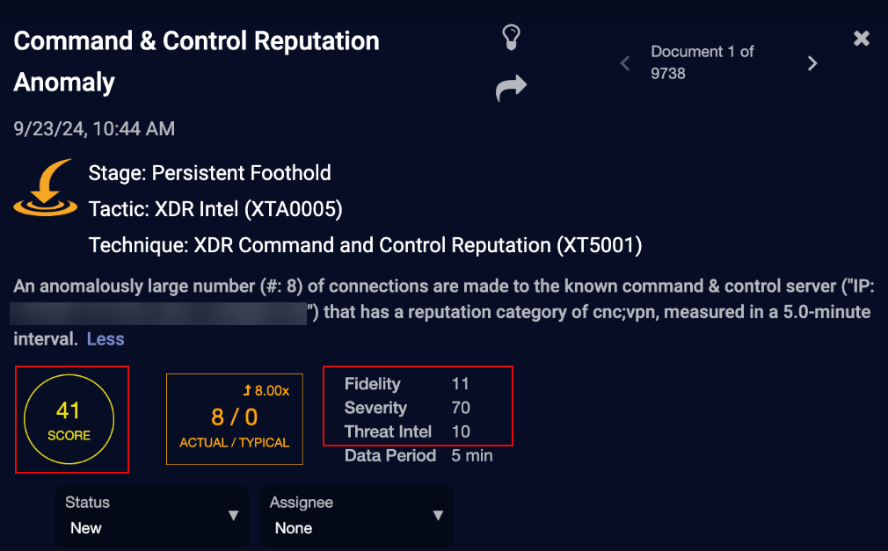Open the Assignee dropdown
This screenshot has height=551, width=888.
356,515
